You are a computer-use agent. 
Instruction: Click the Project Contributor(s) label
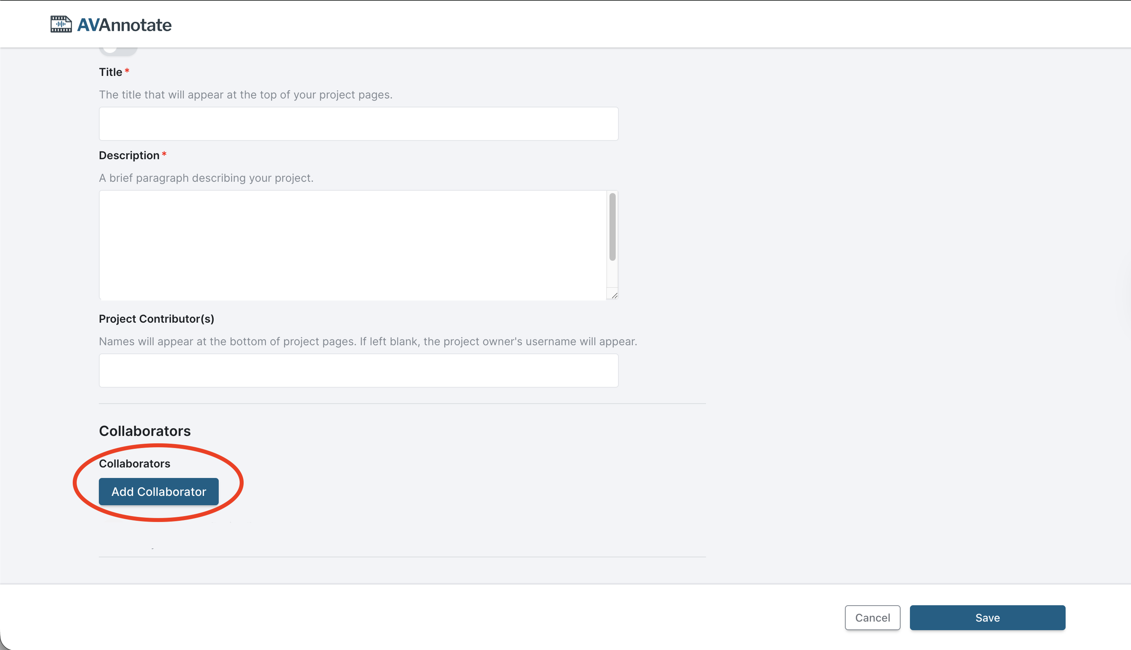point(156,319)
